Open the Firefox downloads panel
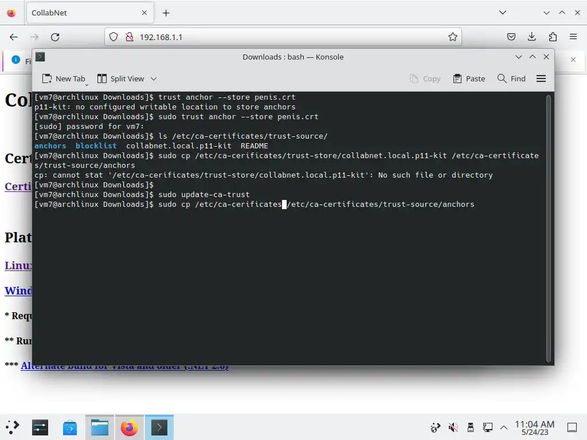Screen dimensions: 587x440 [x=531, y=37]
